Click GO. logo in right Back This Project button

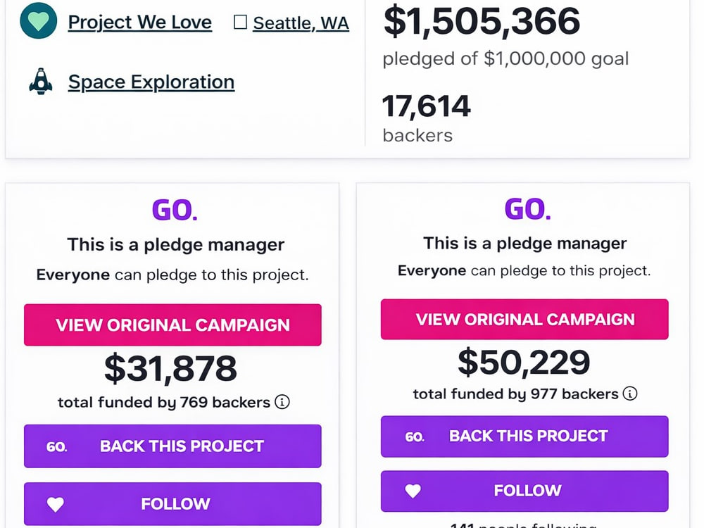415,437
